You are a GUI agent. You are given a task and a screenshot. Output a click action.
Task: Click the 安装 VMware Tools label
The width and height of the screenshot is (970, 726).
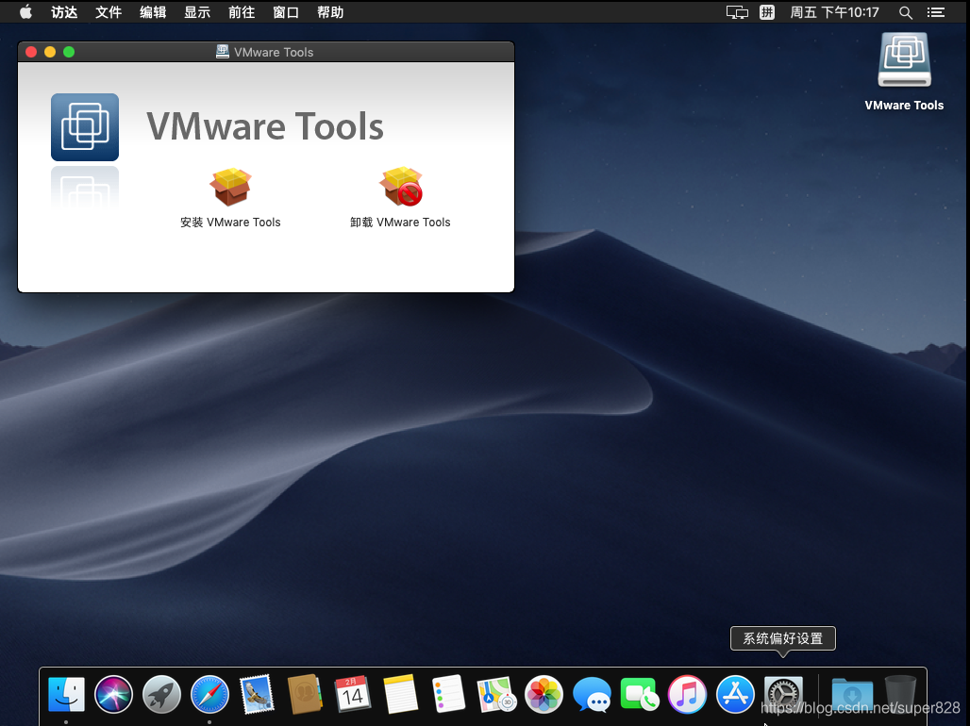tap(230, 222)
